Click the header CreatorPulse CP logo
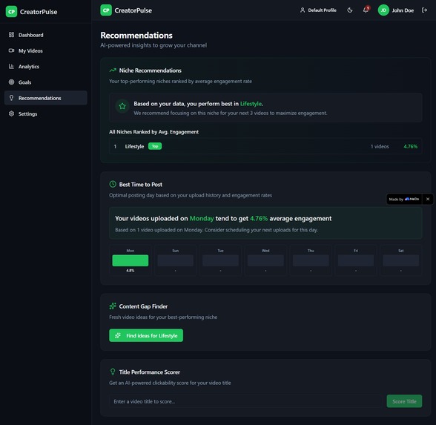 pos(106,10)
